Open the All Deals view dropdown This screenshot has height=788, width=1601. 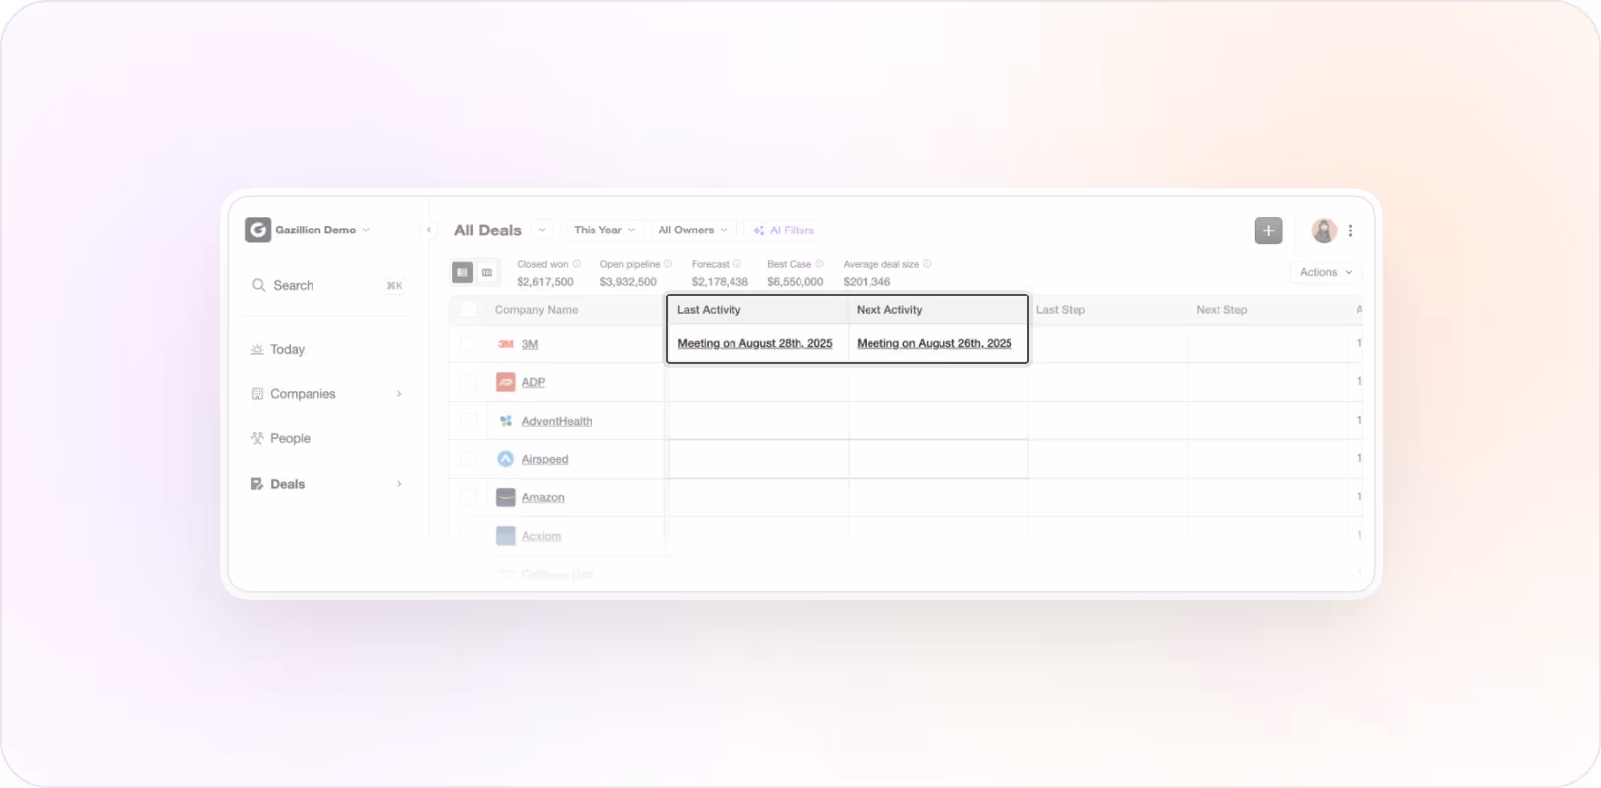coord(542,230)
